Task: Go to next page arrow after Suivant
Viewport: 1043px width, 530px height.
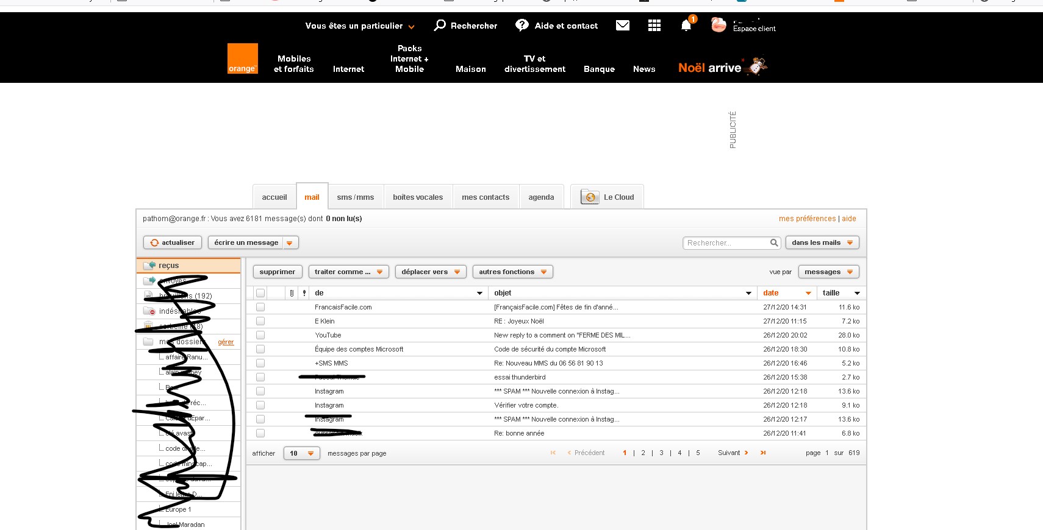Action: coord(746,453)
